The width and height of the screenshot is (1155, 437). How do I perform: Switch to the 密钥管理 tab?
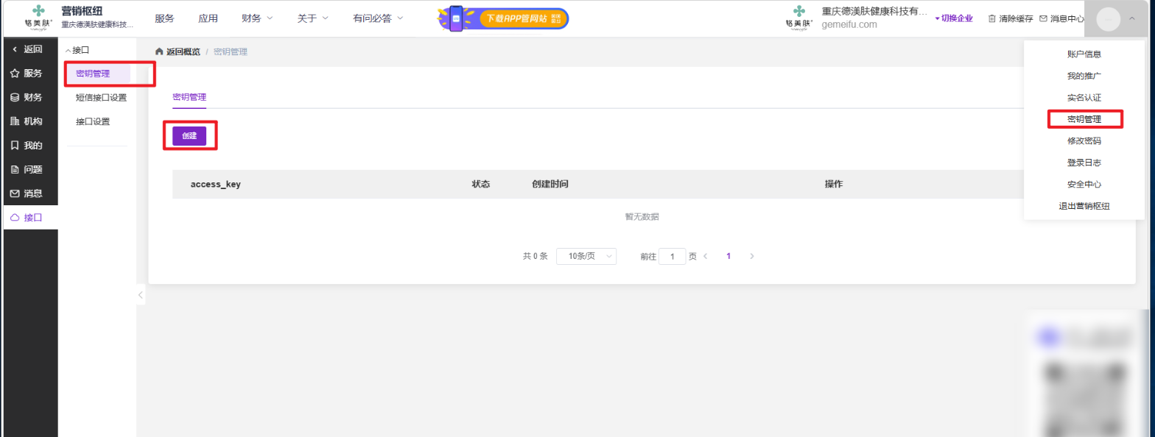[x=189, y=97]
